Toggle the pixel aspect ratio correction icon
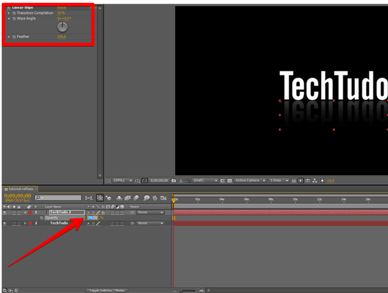Screen dimensions: 388x293 pyautogui.click(x=294, y=181)
